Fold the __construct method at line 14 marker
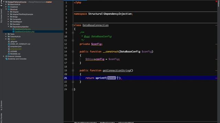Image resolution: width=220 pixels, height=123 pixels. coord(73,52)
